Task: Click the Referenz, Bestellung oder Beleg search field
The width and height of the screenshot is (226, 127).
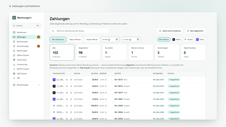Action: tap(79, 31)
